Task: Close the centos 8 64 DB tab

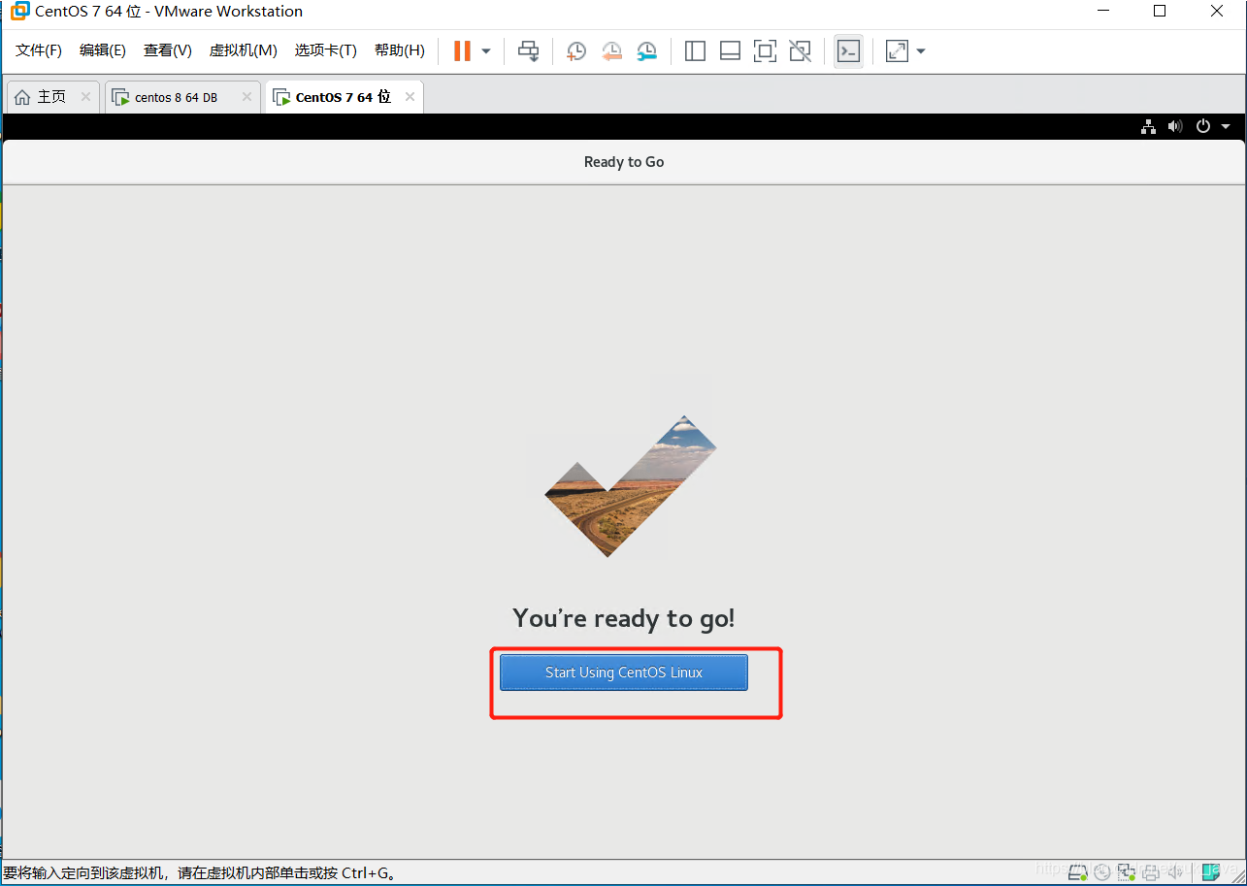Action: click(246, 97)
